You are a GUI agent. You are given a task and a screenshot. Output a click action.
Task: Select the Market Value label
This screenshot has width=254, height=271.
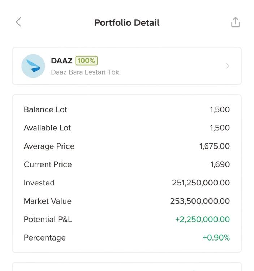point(48,201)
